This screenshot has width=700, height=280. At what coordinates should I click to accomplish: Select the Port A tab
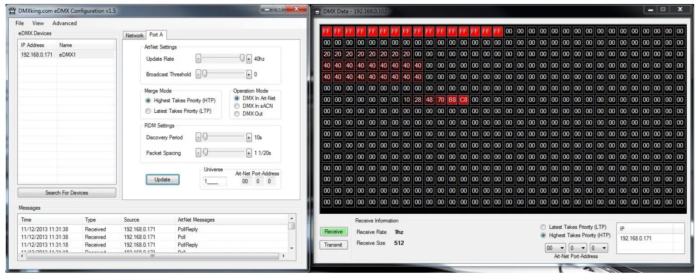coord(156,35)
